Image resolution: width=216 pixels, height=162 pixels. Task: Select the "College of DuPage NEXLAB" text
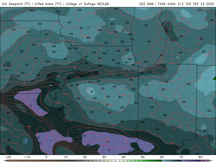pyautogui.click(x=87, y=4)
